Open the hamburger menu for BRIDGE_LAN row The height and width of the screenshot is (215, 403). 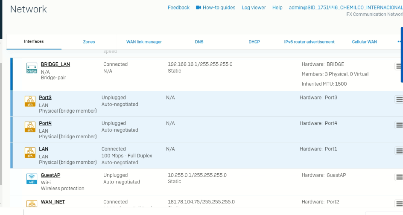399,66
